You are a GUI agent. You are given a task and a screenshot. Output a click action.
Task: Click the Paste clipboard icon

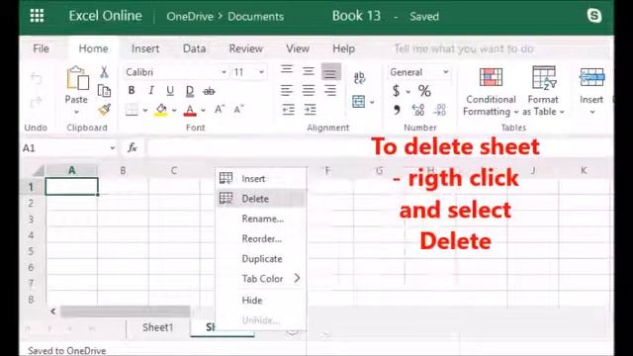[x=77, y=78]
